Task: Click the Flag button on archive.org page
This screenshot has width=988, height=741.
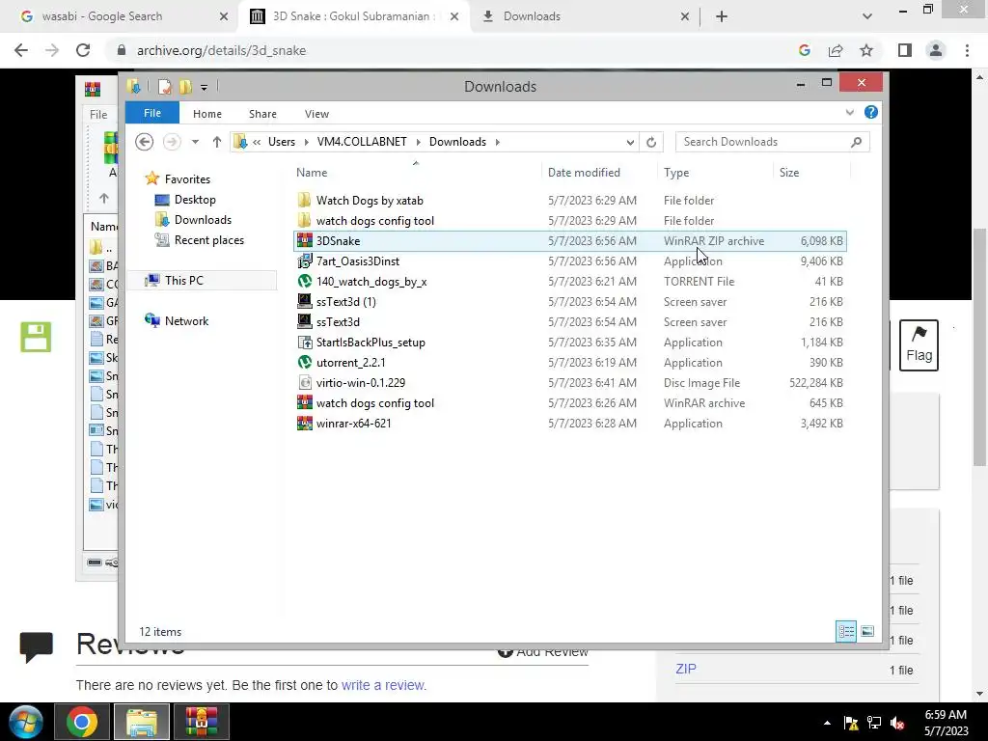Action: coord(919,345)
